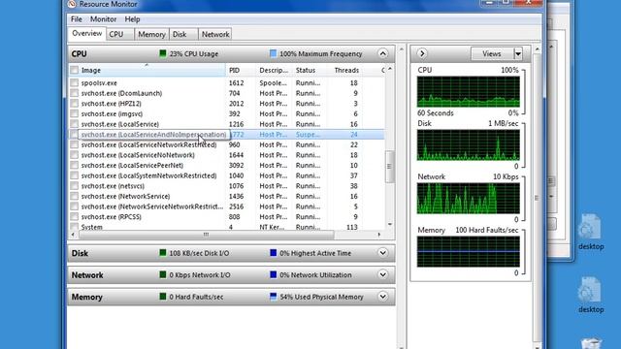Screen dimensions: 621x349
Task: Click the upper desktop file icon
Action: point(590,228)
